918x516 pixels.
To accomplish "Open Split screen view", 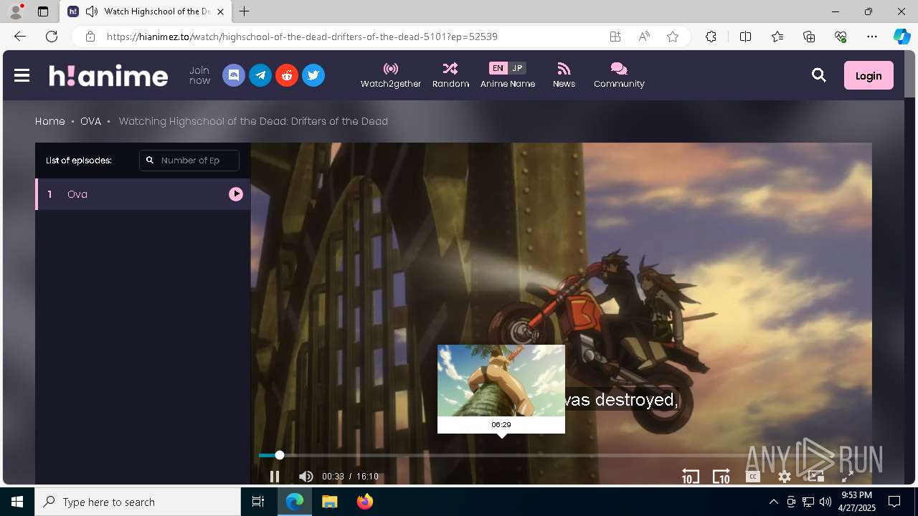I will click(745, 37).
